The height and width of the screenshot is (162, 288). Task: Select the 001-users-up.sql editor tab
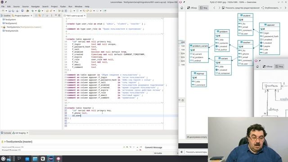(74, 16)
